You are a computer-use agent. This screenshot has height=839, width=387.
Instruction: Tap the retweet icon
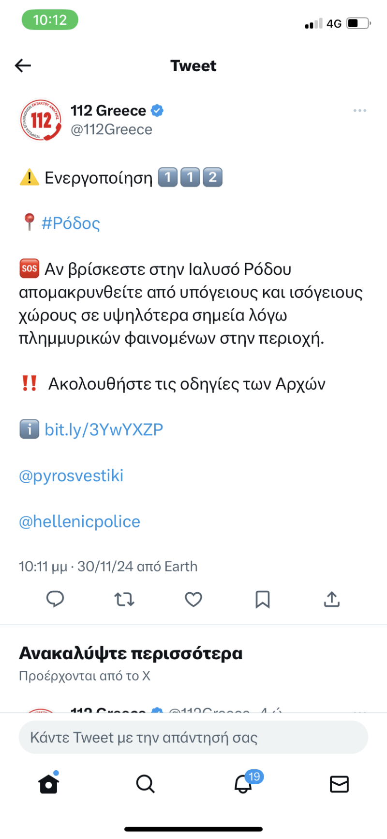point(124,600)
